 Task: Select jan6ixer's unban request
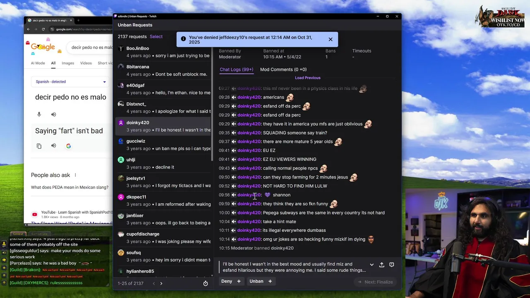click(x=164, y=219)
